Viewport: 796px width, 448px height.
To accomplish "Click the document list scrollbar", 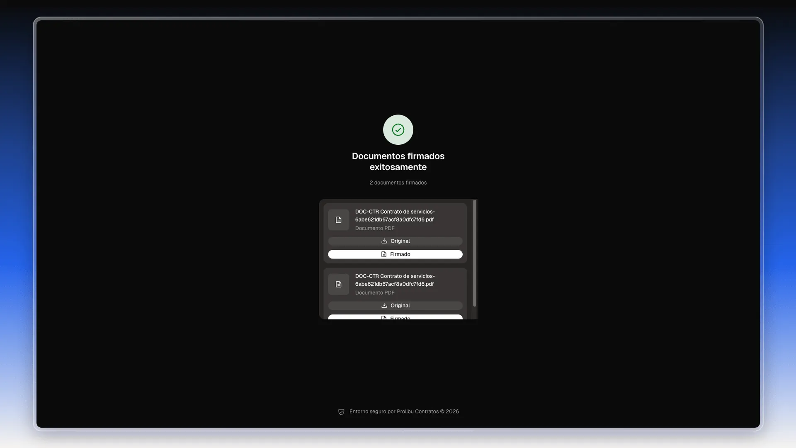I will 475,253.
